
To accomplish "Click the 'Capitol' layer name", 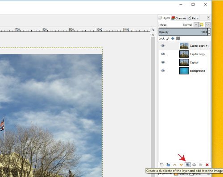I will coord(194,62).
